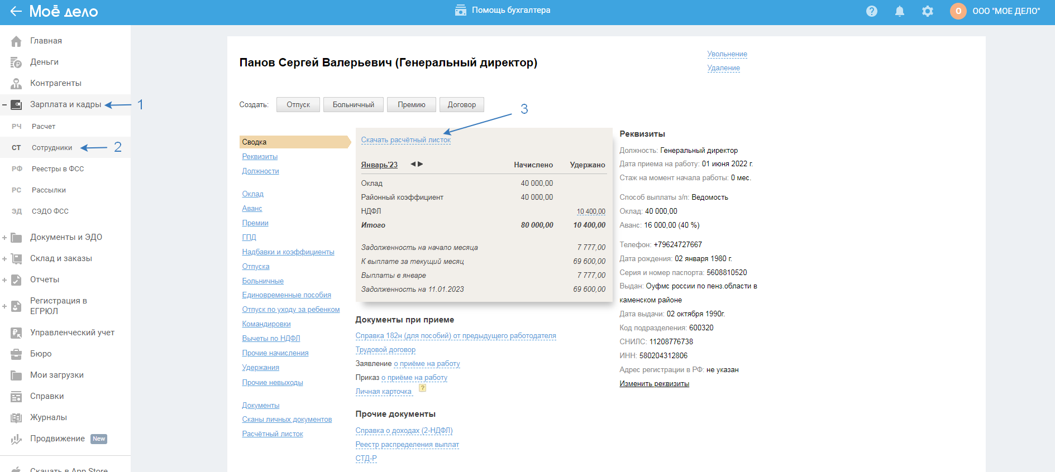Screen dimensions: 1055x472
Task: Select the Сводка tab
Action: pyautogui.click(x=294, y=142)
